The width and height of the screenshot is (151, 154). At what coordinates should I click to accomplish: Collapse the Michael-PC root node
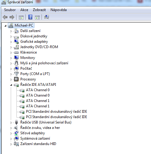pyautogui.click(x=5, y=26)
